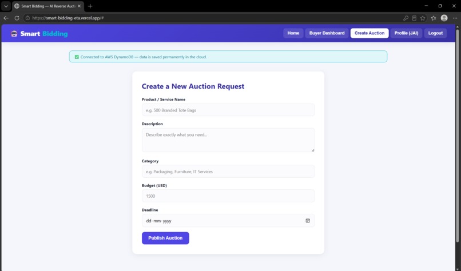The width and height of the screenshot is (461, 271).
Task: Bookmark this page with star icon
Action: 423,18
